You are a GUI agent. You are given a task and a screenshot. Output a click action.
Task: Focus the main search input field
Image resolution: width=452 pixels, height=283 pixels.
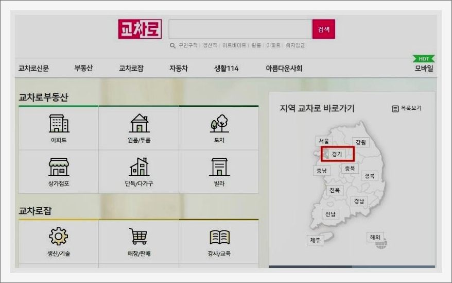(x=240, y=29)
